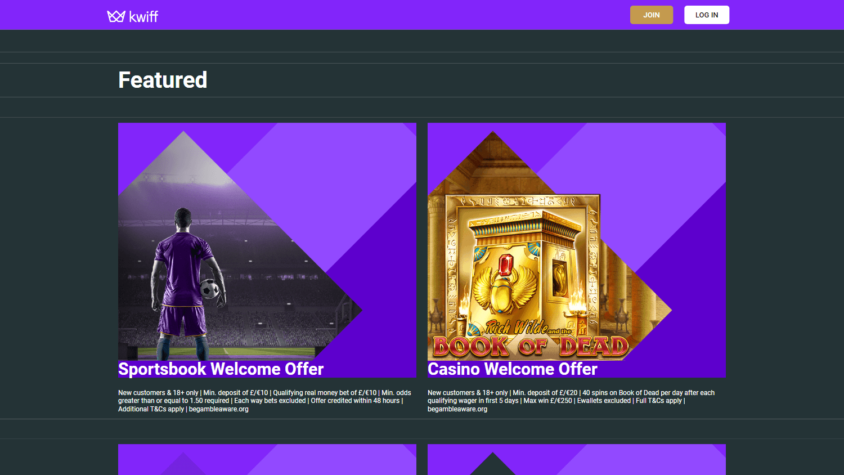Click "Additional T&Cs apply" in Sportsbook terms
This screenshot has width=844, height=475.
151,409
